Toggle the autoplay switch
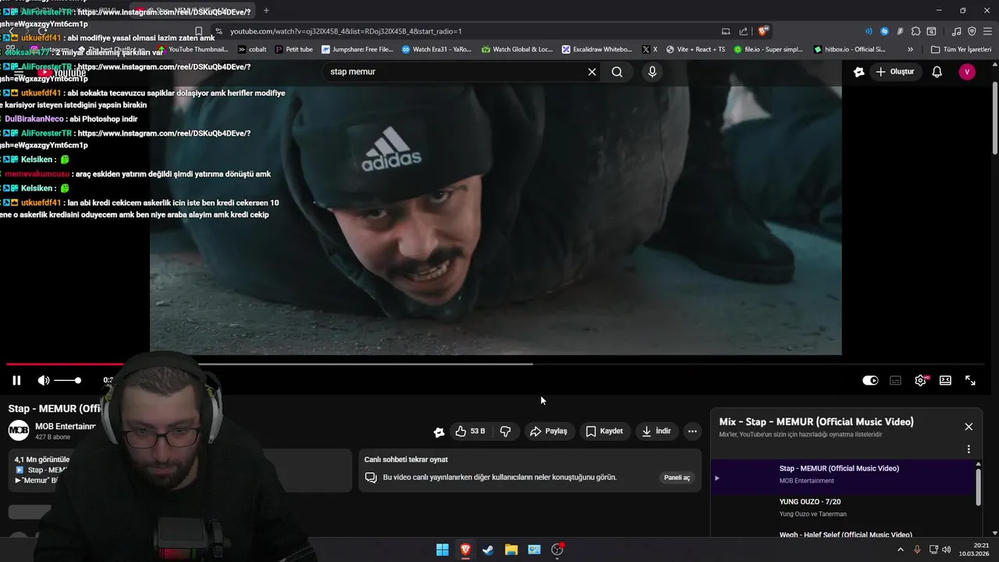Screen dimensions: 999x562 point(870,380)
